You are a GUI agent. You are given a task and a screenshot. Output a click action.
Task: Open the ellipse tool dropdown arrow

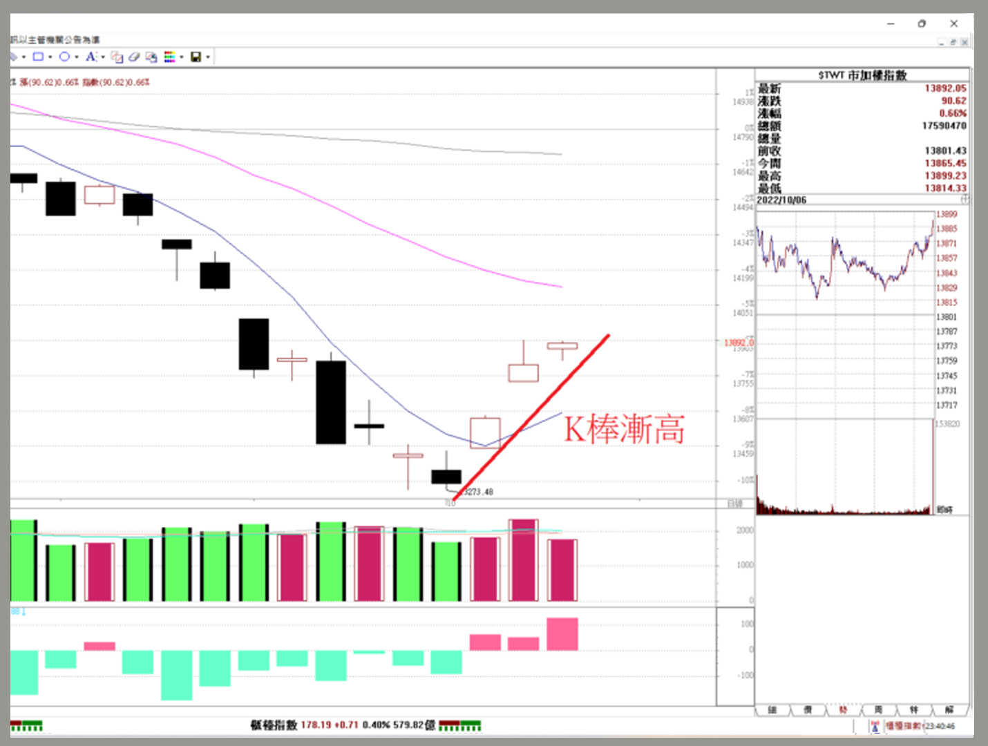[76, 57]
